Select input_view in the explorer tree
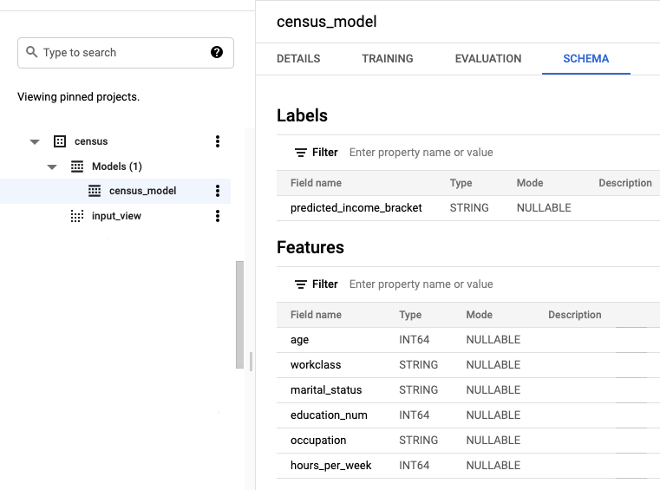Screen dimensions: 660x490 pyautogui.click(x=116, y=216)
